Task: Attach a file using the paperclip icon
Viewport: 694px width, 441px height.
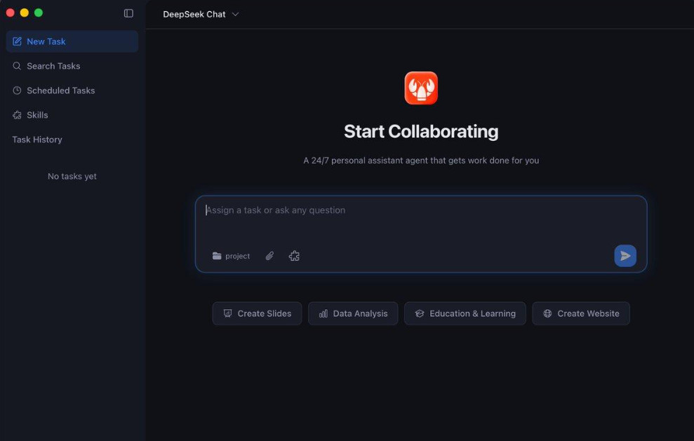Action: [269, 256]
